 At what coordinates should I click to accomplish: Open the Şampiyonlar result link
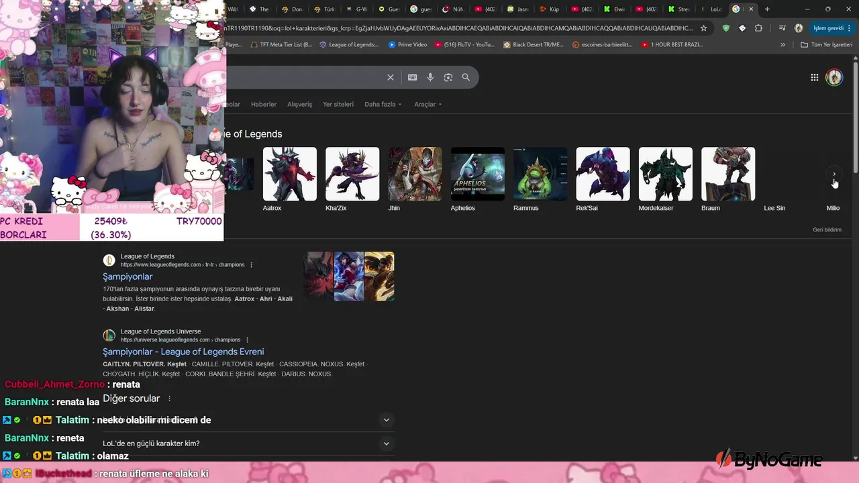[128, 276]
